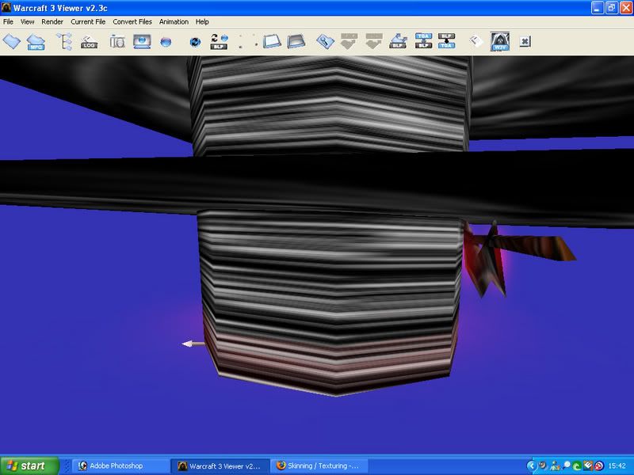Open the Help menu
The height and width of the screenshot is (475, 634).
coord(202,22)
